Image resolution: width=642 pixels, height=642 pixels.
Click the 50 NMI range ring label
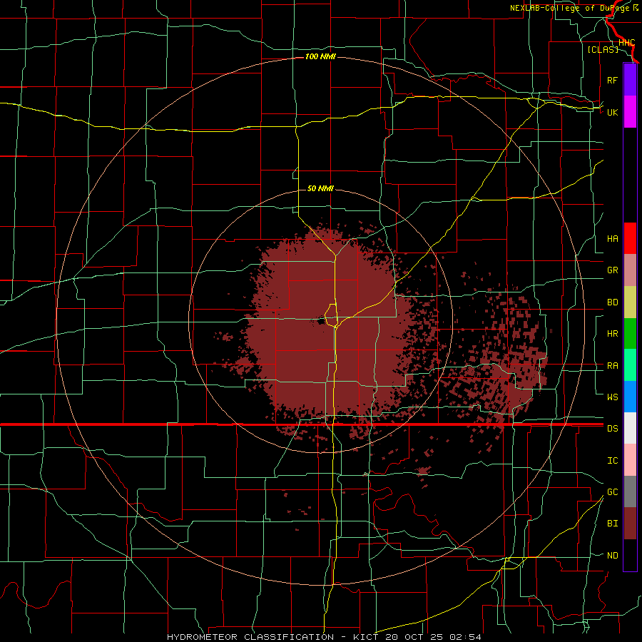(x=320, y=188)
